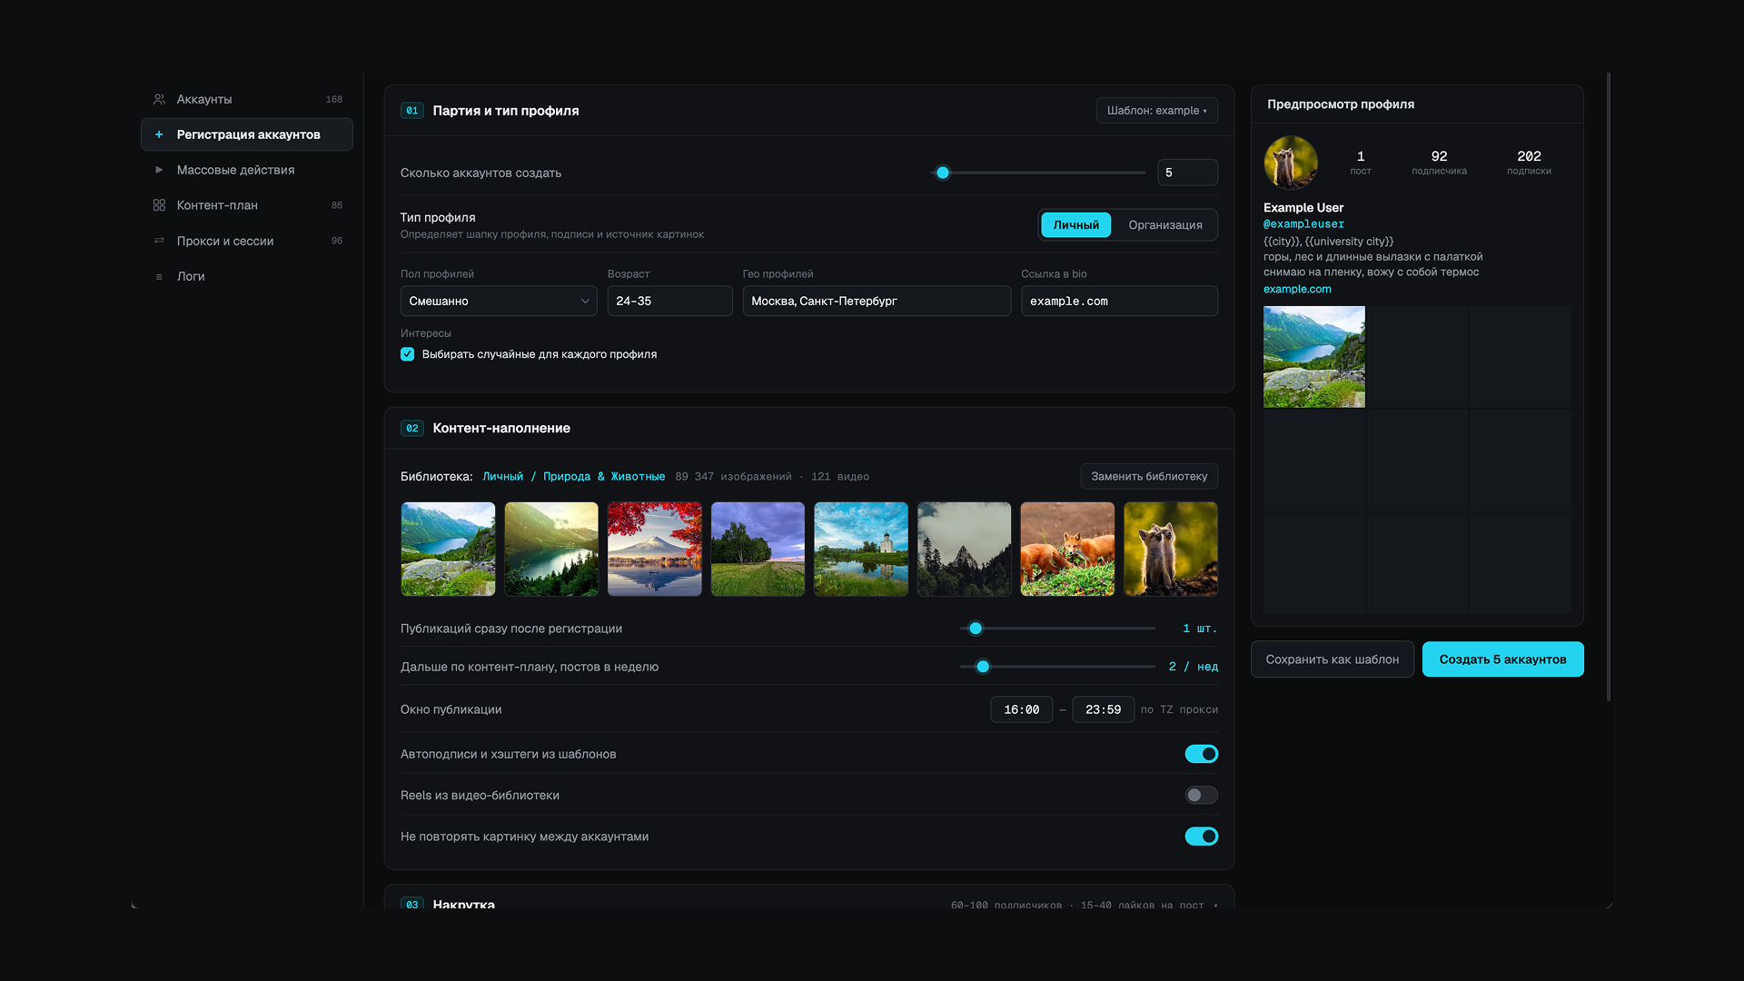Screen dimensions: 1744x981
Task: Click the right-side vertical scrollbar
Action: (1609, 386)
